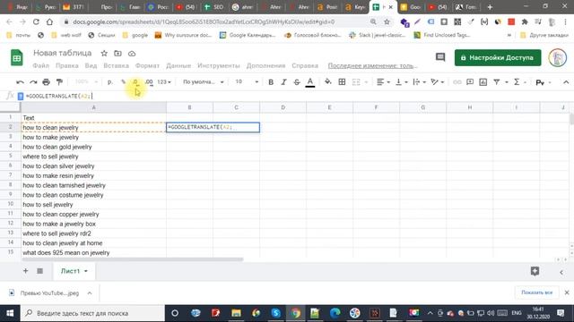The height and width of the screenshot is (322, 574).
Task: Select column A header
Action: click(93, 107)
